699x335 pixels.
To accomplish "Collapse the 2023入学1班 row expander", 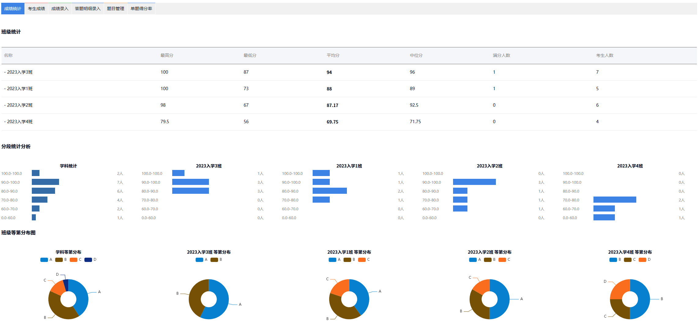I will (5, 89).
